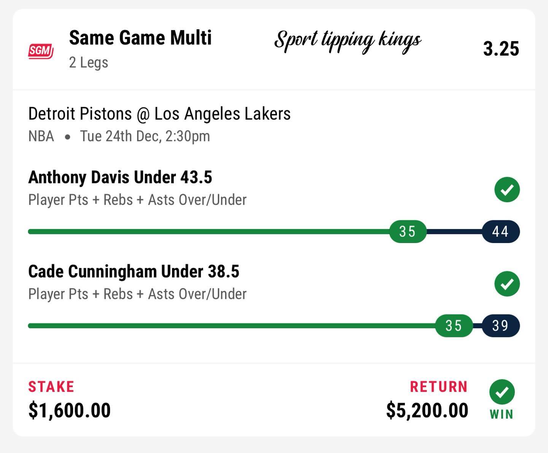The width and height of the screenshot is (548, 453).
Task: Click the red SGM logo icon
Action: point(41,51)
